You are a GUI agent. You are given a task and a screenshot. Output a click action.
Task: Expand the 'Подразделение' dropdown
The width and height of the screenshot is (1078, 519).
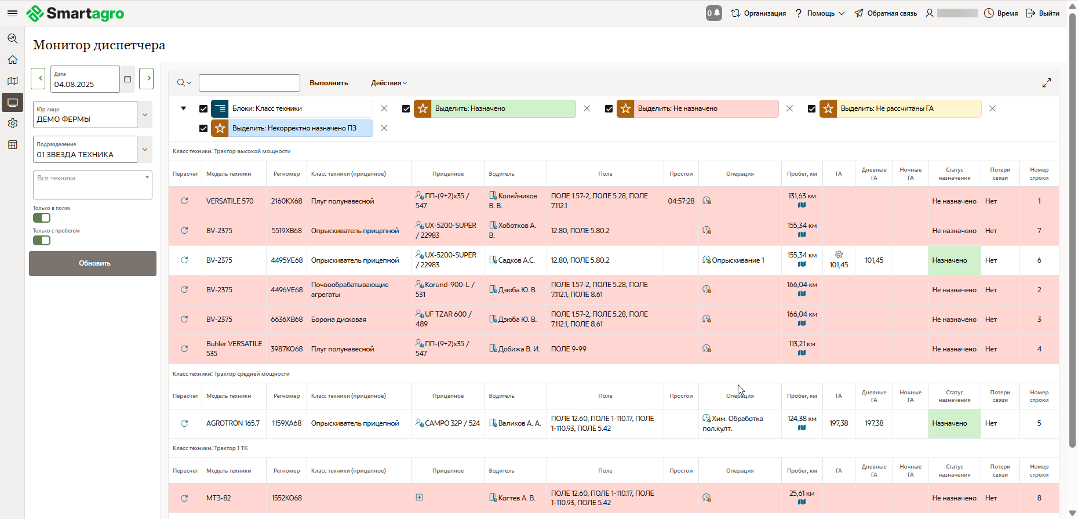click(x=145, y=150)
